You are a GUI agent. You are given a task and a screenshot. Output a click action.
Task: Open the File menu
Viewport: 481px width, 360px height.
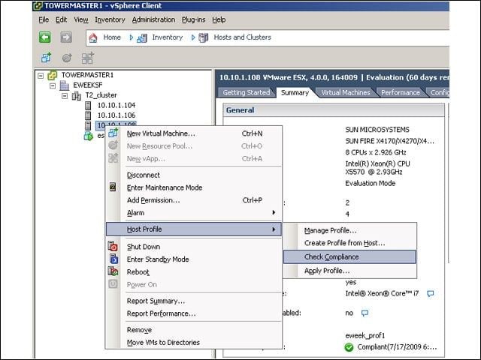pyautogui.click(x=44, y=20)
